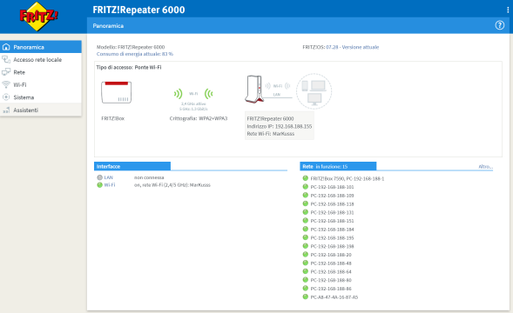The width and height of the screenshot is (513, 313).
Task: Click the Panoramica house icon in sidebar
Action: pyautogui.click(x=6, y=47)
